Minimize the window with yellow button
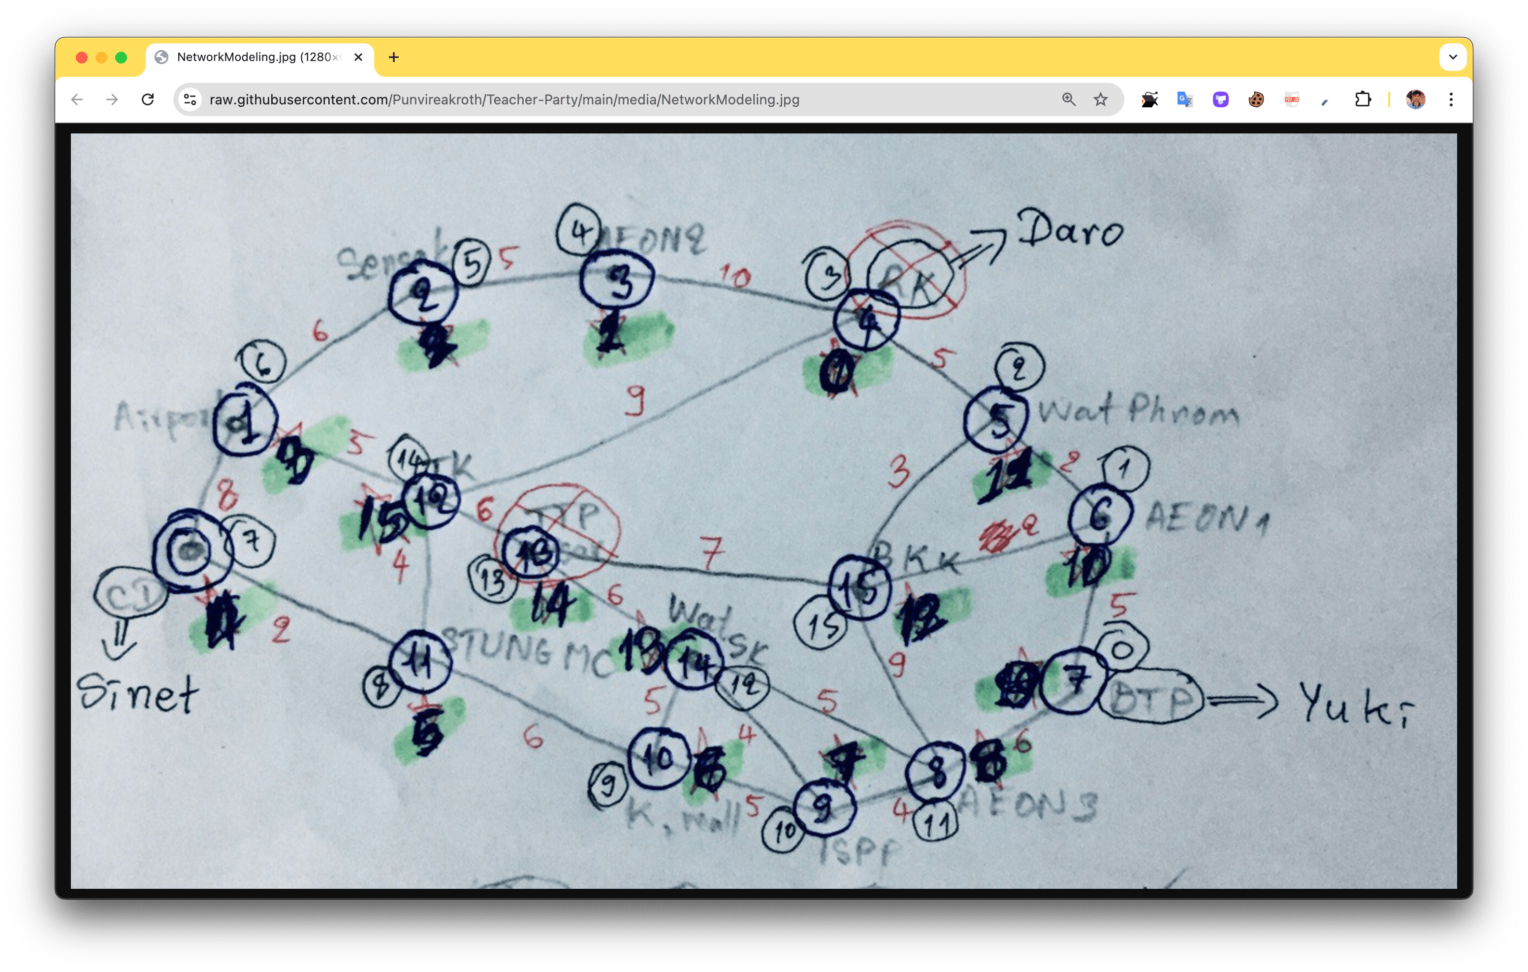 (x=101, y=57)
